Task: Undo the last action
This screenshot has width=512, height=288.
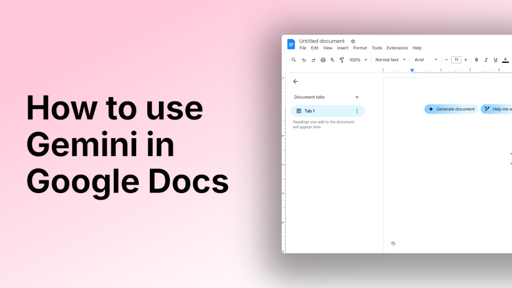Action: (x=303, y=60)
